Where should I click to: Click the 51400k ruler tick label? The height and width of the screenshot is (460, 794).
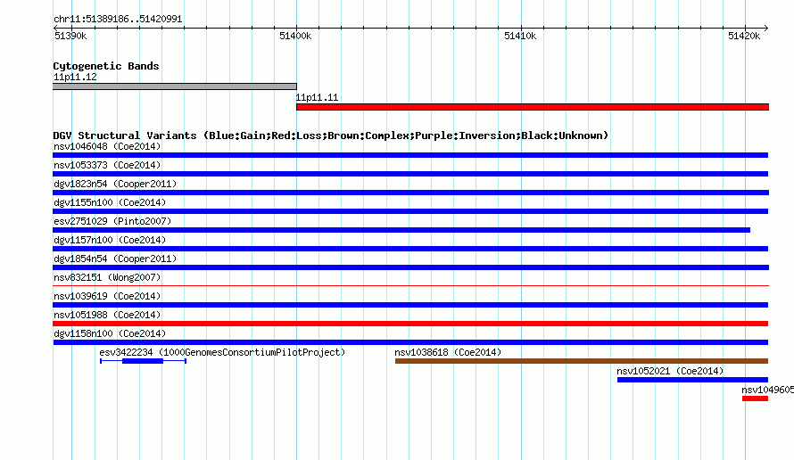(295, 36)
